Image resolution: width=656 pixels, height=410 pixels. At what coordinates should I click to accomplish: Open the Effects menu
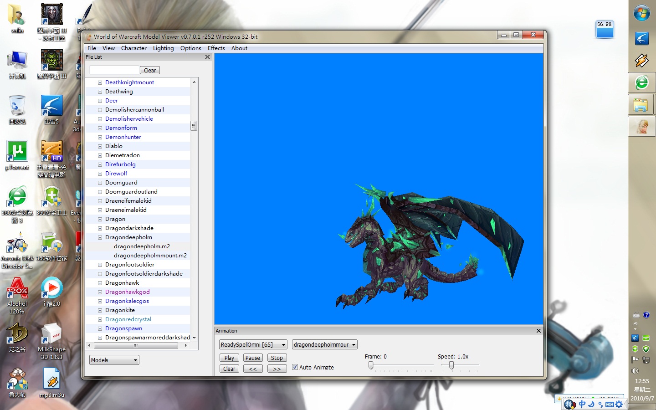pos(216,48)
